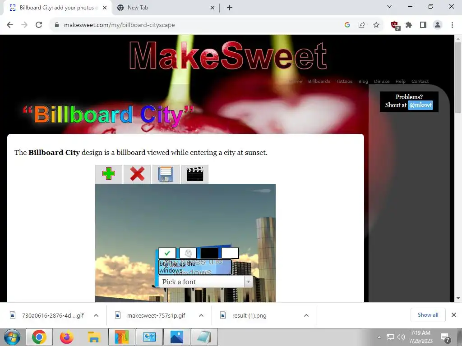Screen dimensions: 462x346
Task: Open the uBlock extension icon
Action: coord(395,26)
